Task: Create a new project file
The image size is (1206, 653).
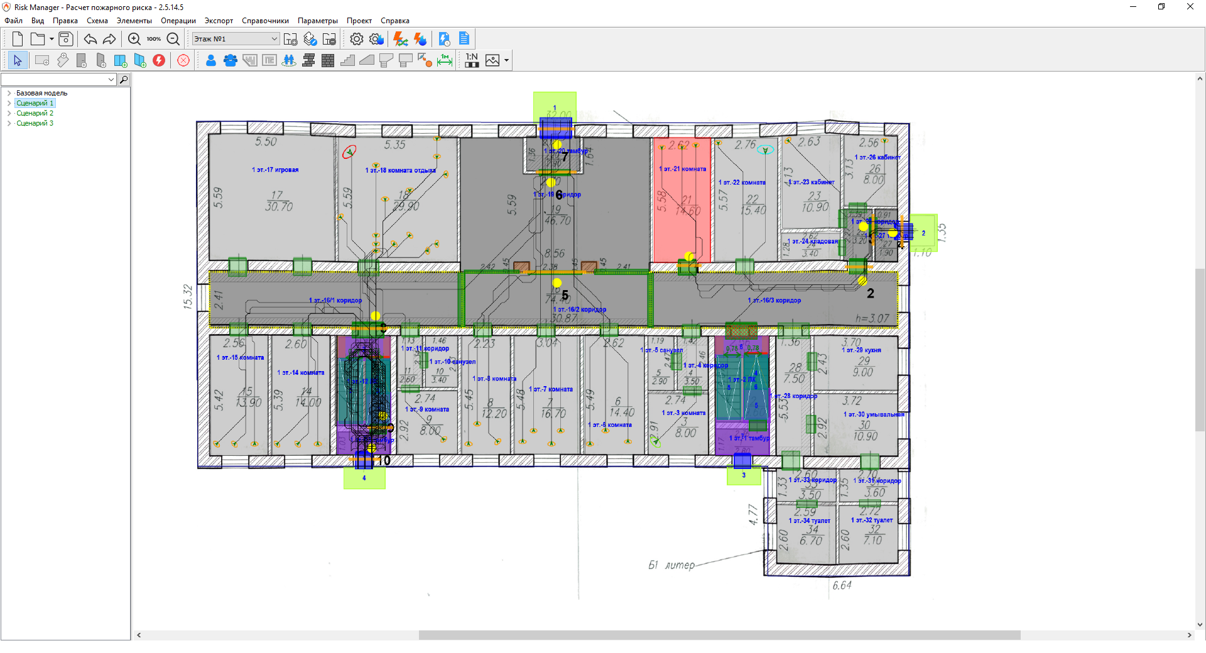Action: point(18,39)
